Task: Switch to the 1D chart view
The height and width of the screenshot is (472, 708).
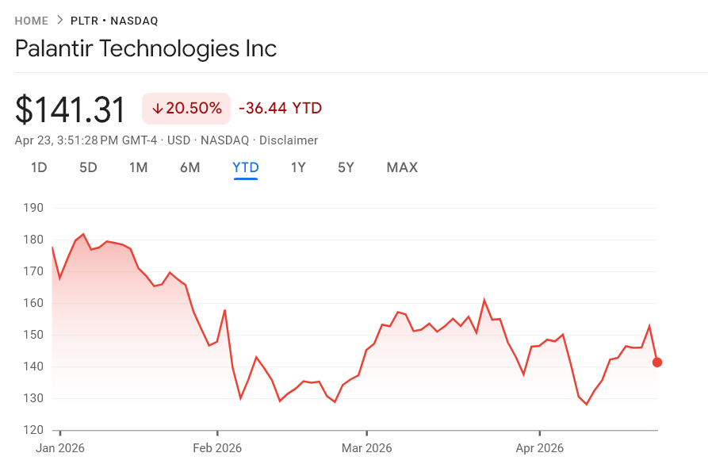Action: pyautogui.click(x=38, y=167)
